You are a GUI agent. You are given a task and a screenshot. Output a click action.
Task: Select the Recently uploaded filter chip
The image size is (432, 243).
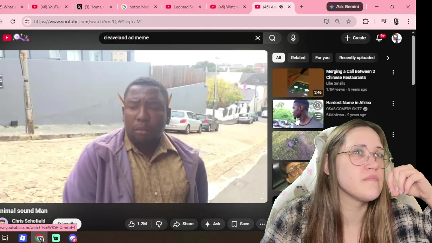point(357,58)
